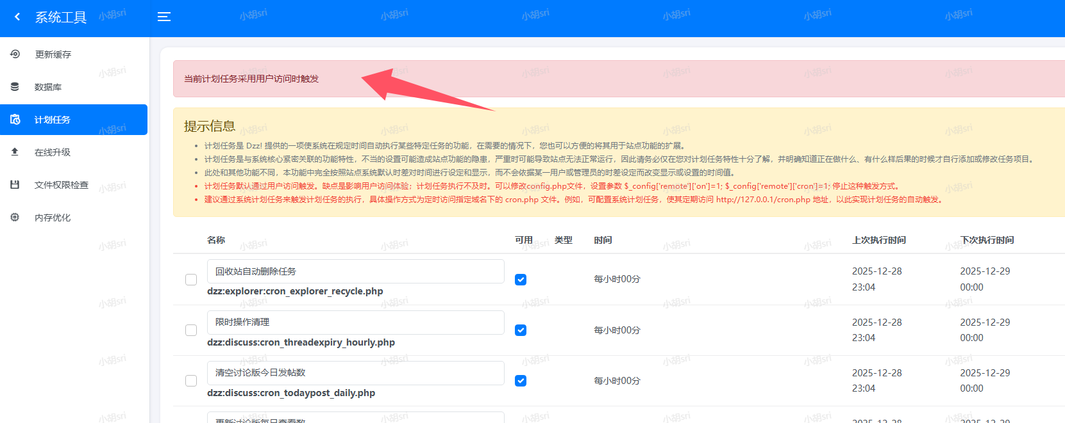Viewport: 1065px width, 423px height.
Task: Click the 回收站自动删除任务 name field
Action: 356,271
